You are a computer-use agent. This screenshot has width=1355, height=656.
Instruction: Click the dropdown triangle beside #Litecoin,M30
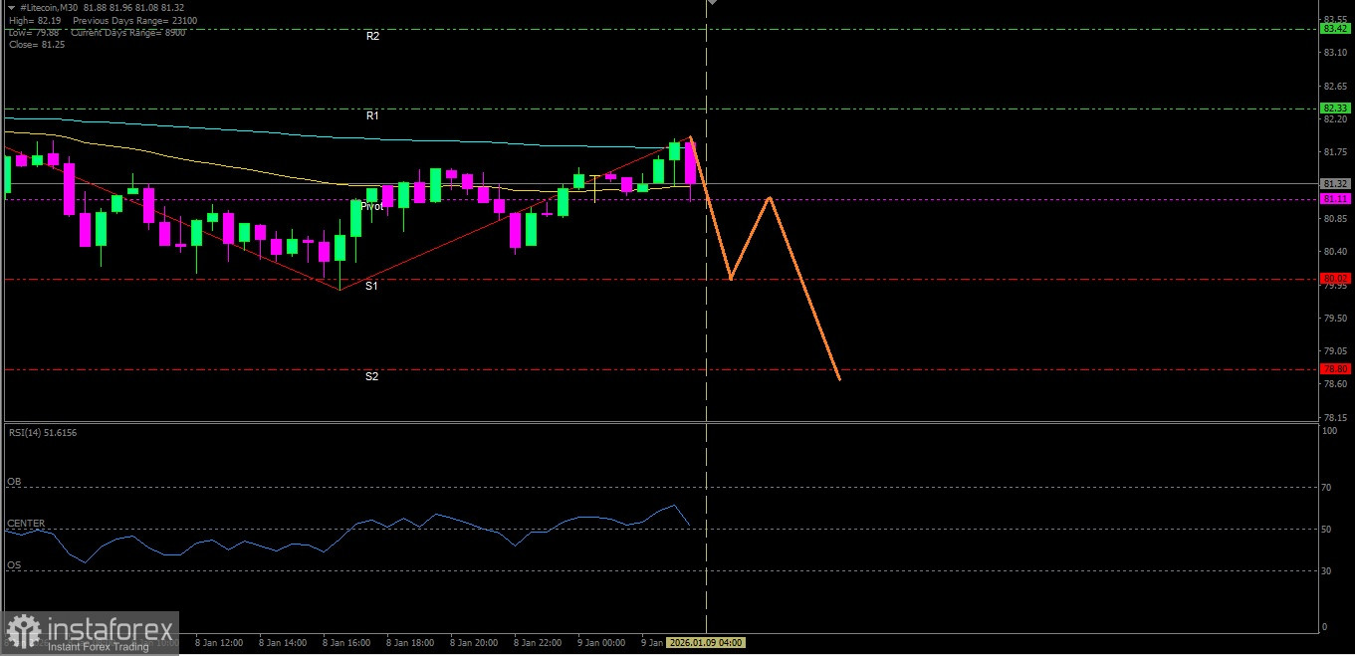coord(11,7)
